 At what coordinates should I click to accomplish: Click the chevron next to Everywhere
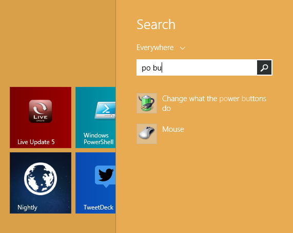click(183, 48)
